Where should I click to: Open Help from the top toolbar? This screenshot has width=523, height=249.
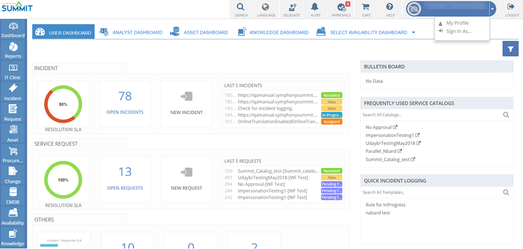[390, 9]
